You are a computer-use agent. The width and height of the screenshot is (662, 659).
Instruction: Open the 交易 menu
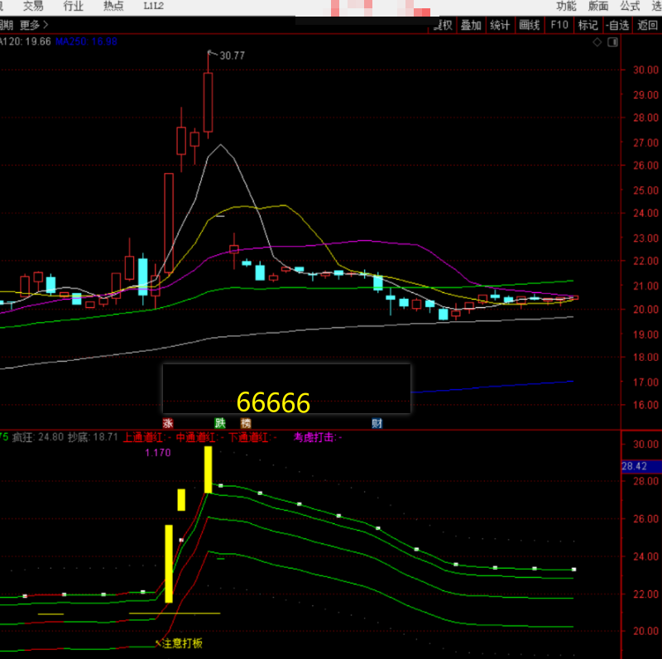(x=33, y=6)
